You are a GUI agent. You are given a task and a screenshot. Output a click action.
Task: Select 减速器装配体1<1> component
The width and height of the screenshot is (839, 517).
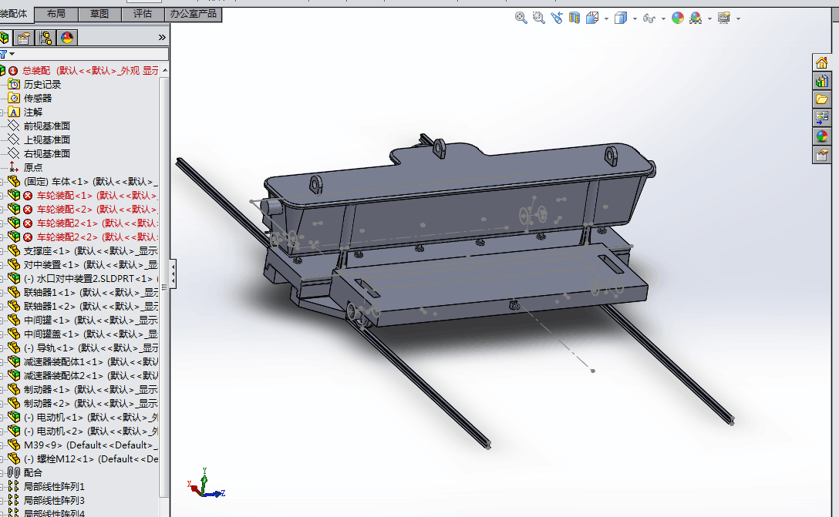(x=90, y=362)
